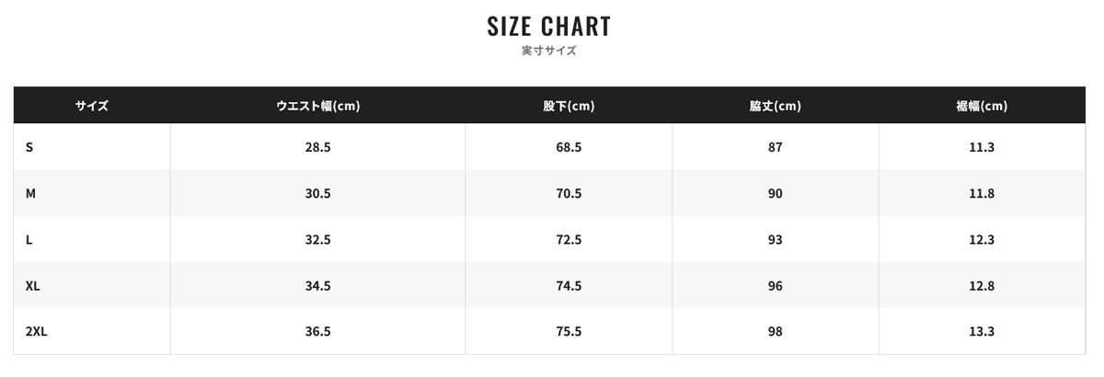This screenshot has width=1104, height=377.
Task: Click the side length value 93
Action: point(776,239)
